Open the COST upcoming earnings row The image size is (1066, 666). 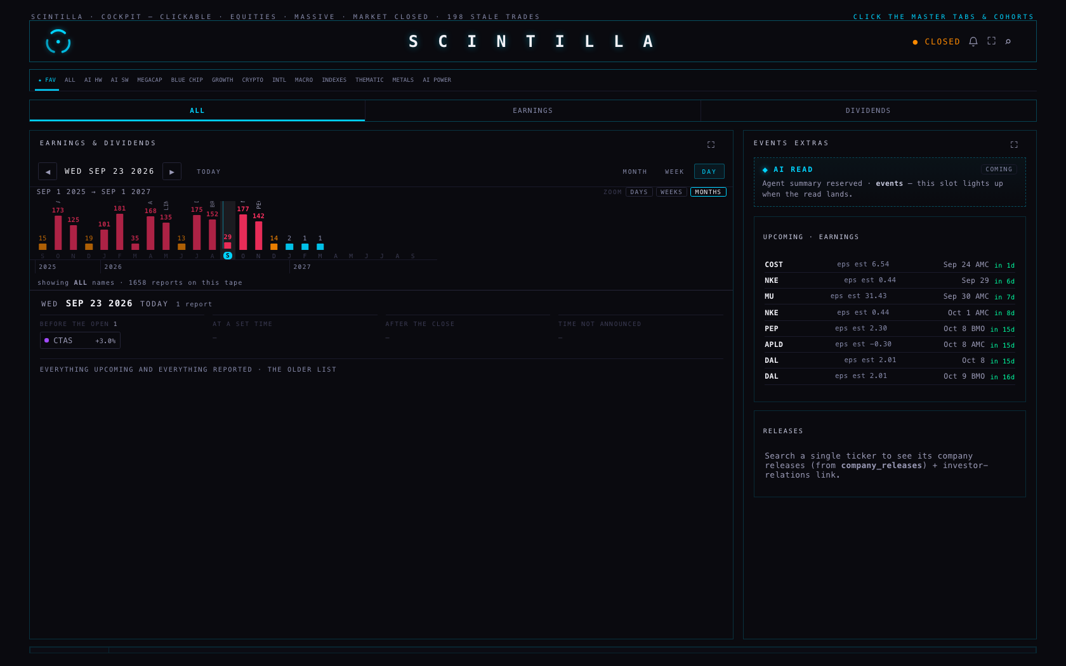click(890, 264)
